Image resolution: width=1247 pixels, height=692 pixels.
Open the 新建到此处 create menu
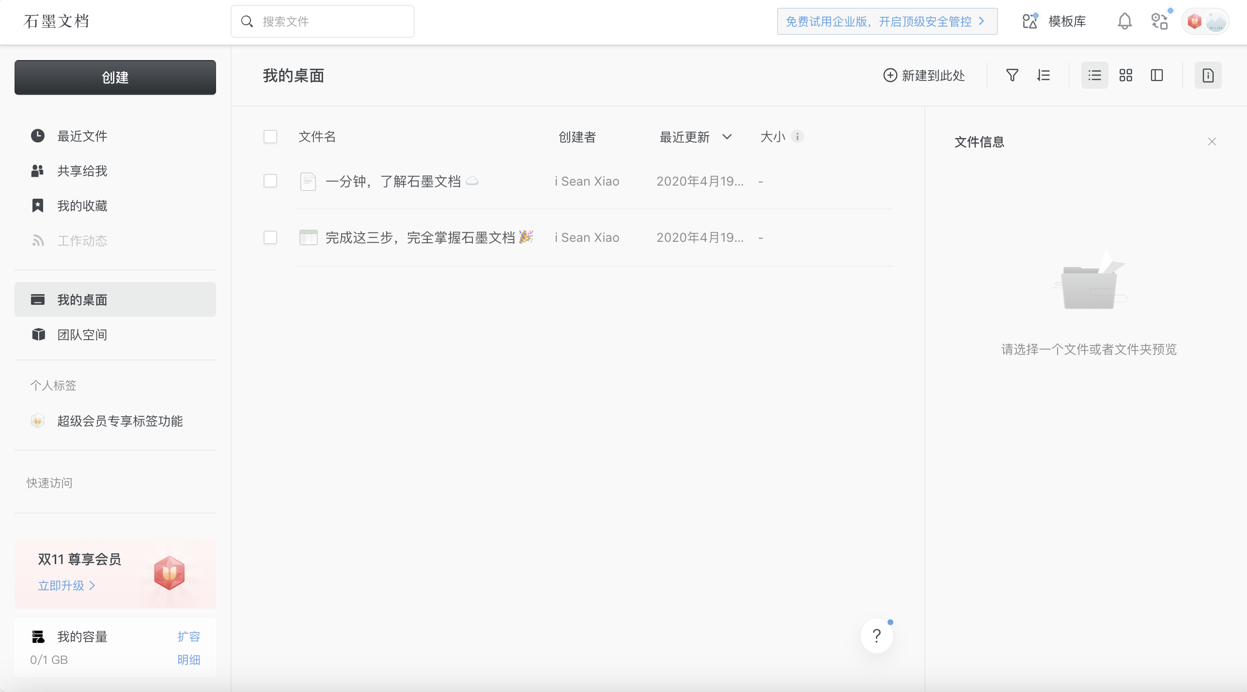tap(924, 75)
